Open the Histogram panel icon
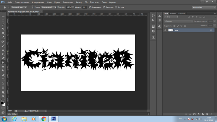This screenshot has width=217, height=122. (x=159, y=16)
